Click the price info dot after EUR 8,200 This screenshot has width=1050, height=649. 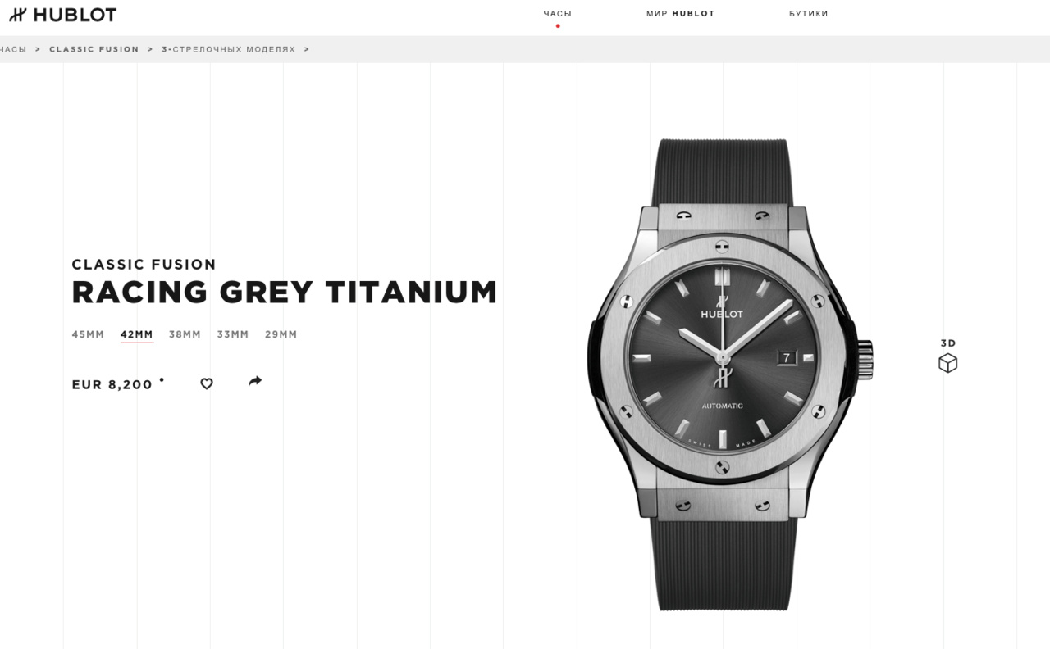click(162, 379)
